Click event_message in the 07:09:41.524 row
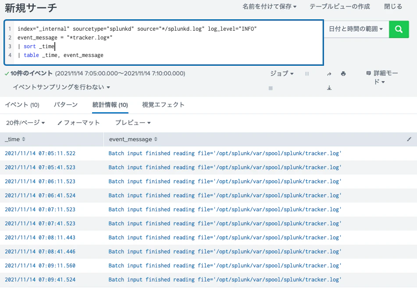This screenshot has width=417, height=292. (225, 280)
